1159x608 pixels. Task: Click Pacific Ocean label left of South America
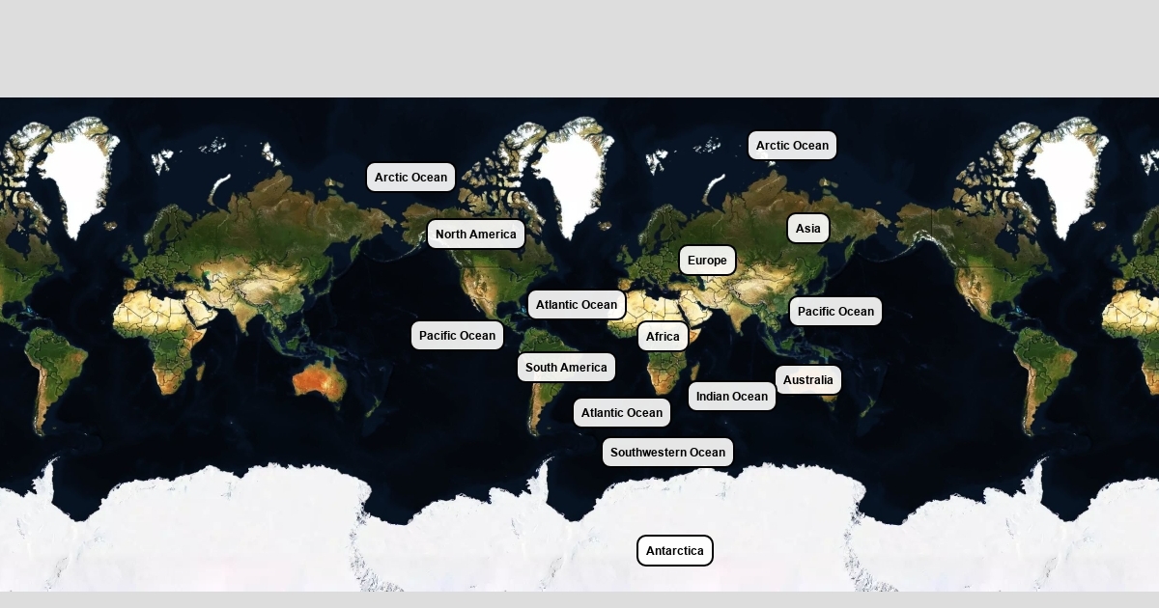pyautogui.click(x=457, y=336)
